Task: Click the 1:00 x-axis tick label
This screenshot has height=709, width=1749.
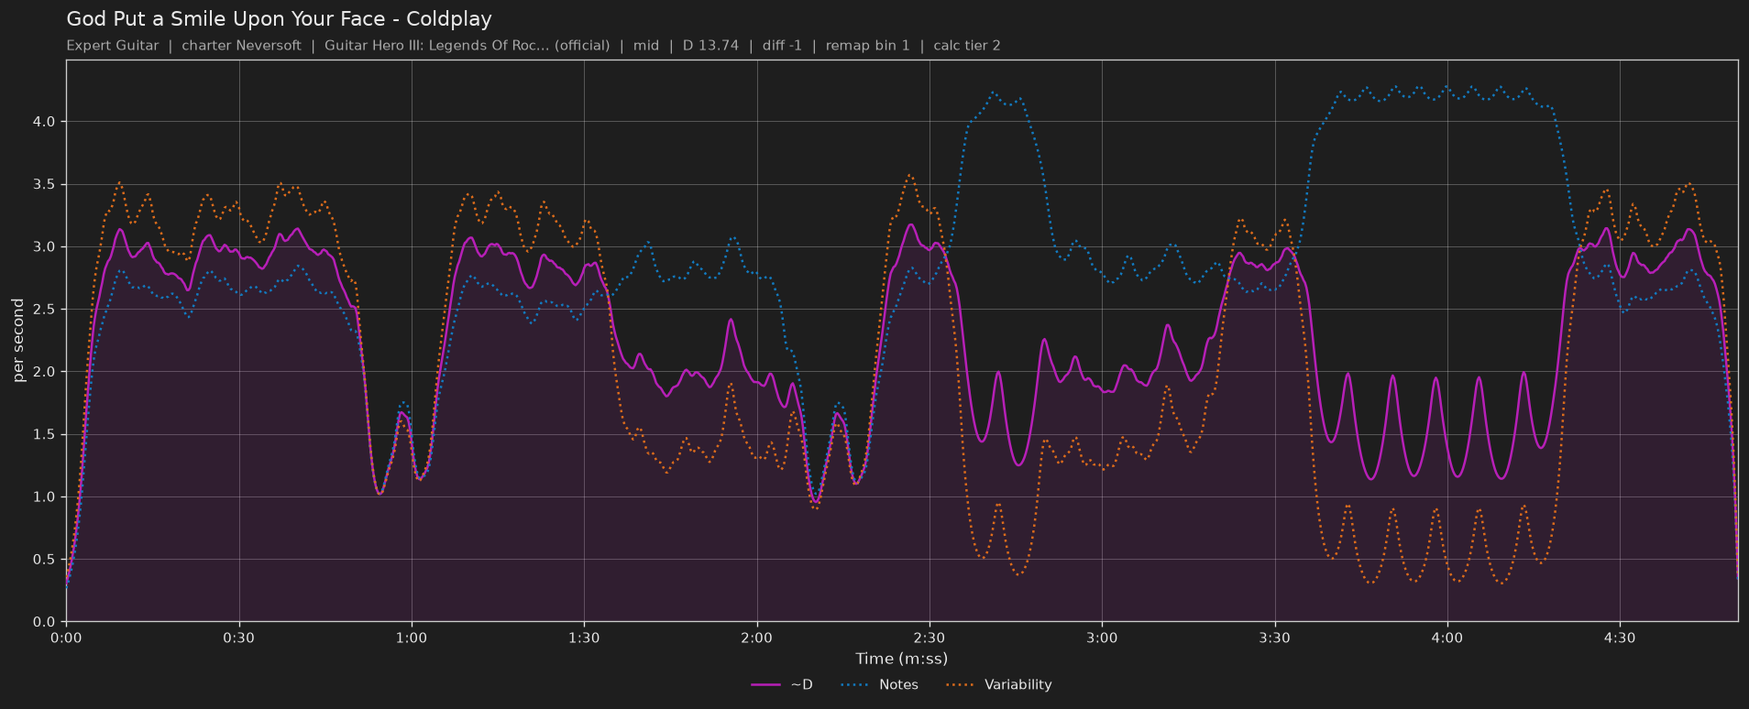Action: point(412,638)
